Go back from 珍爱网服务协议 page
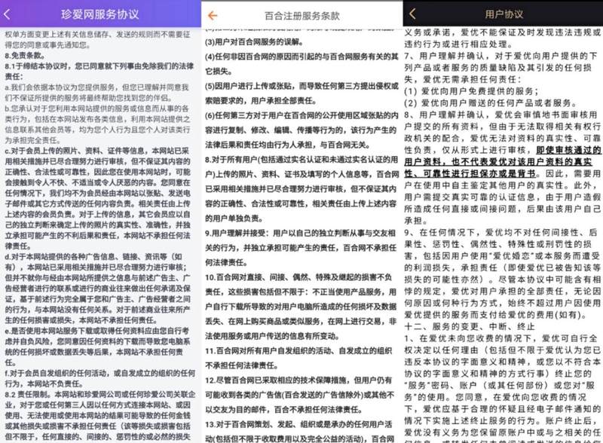The image size is (603, 443). tap(7, 14)
